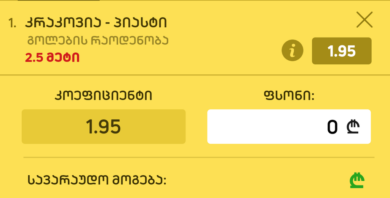Open the კრაკოვია - პიასტი match title
390x198 pixels.
96,23
